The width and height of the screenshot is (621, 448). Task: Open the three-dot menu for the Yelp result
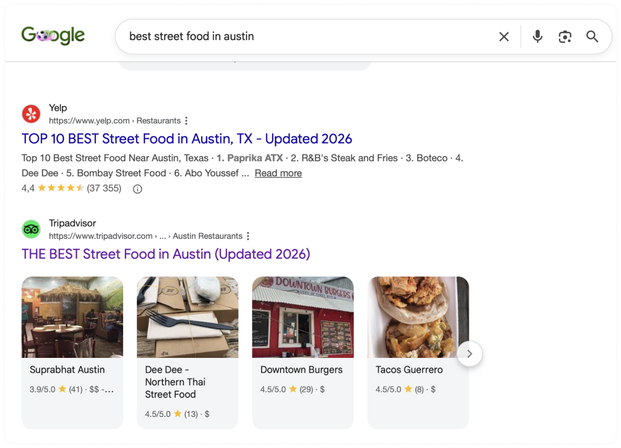click(186, 121)
